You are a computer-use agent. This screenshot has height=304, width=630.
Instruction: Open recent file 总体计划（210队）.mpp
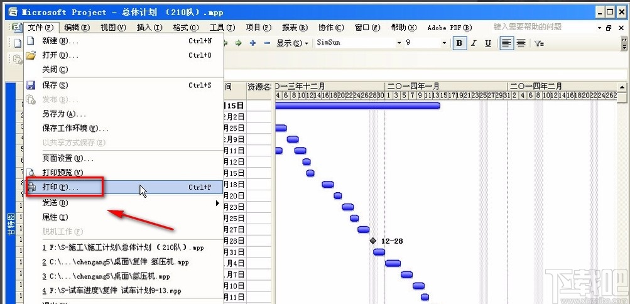point(124,247)
